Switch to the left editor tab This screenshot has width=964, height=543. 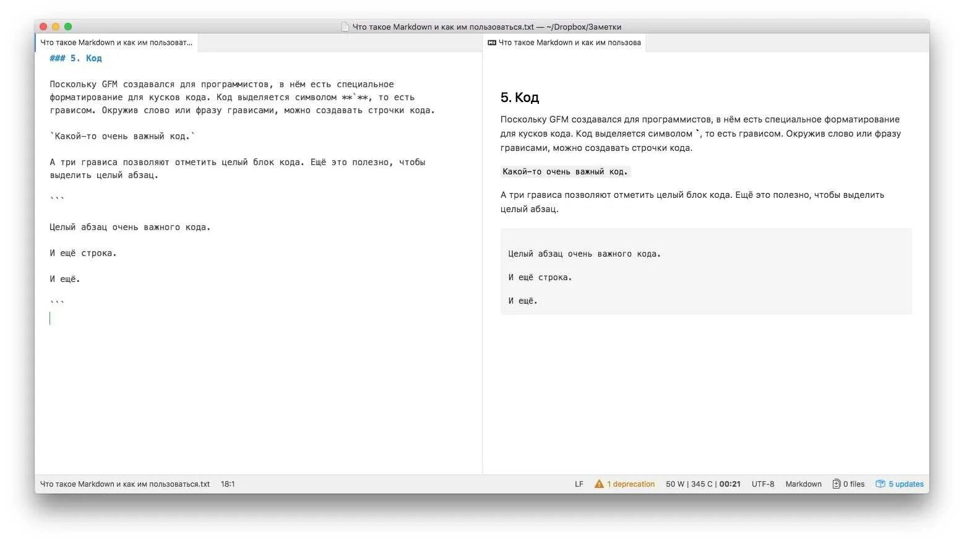pyautogui.click(x=116, y=43)
